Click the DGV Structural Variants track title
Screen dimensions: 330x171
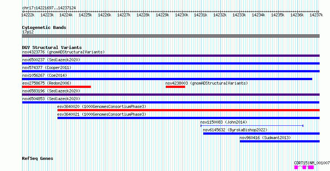click(x=52, y=47)
